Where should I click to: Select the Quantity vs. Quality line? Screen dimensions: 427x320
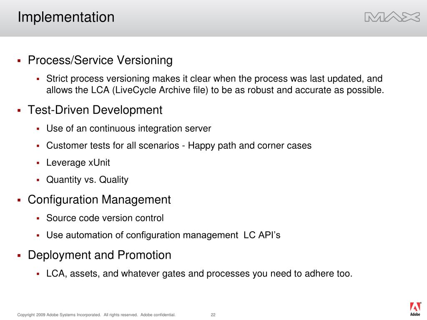click(87, 180)
